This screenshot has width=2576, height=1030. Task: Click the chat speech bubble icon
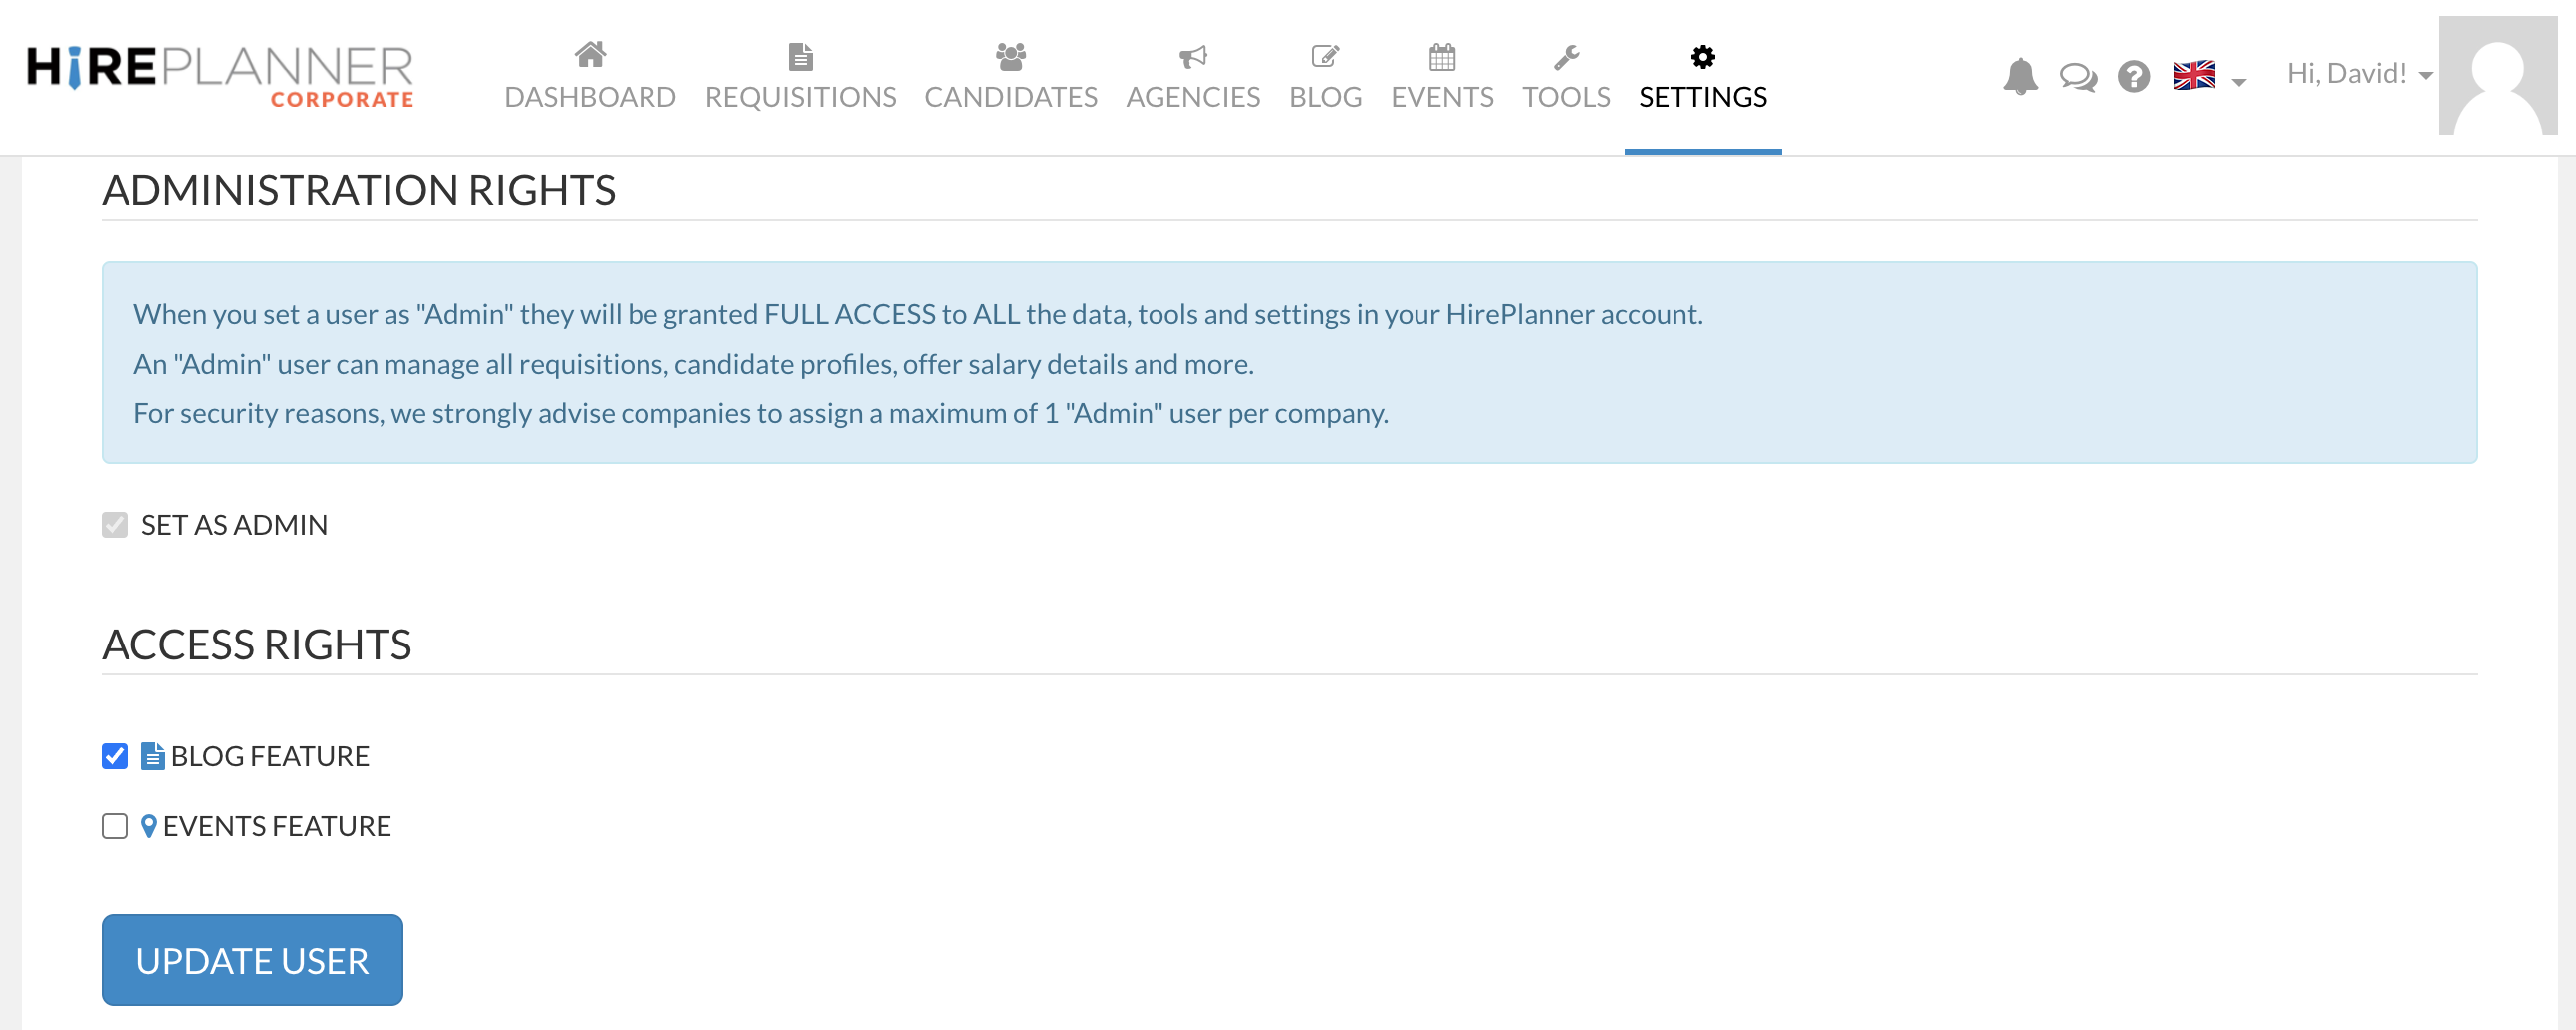pyautogui.click(x=2078, y=75)
